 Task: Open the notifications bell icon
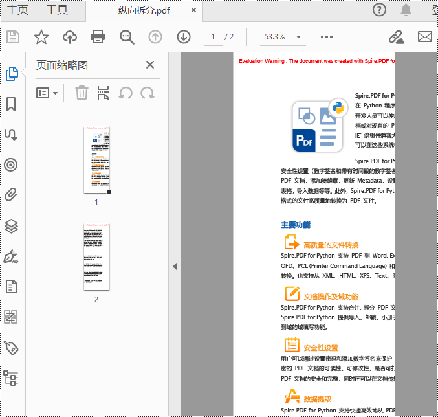click(x=406, y=10)
